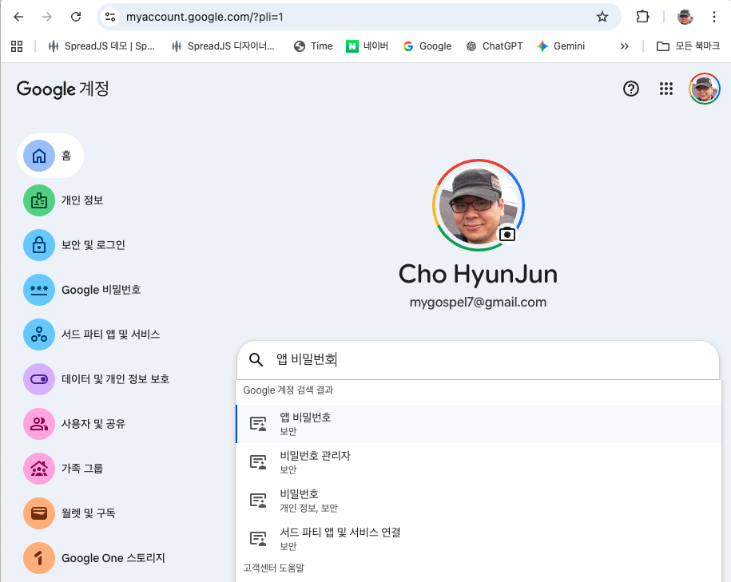
Task: Expand hidden bookmarks overflow chevron
Action: point(625,46)
